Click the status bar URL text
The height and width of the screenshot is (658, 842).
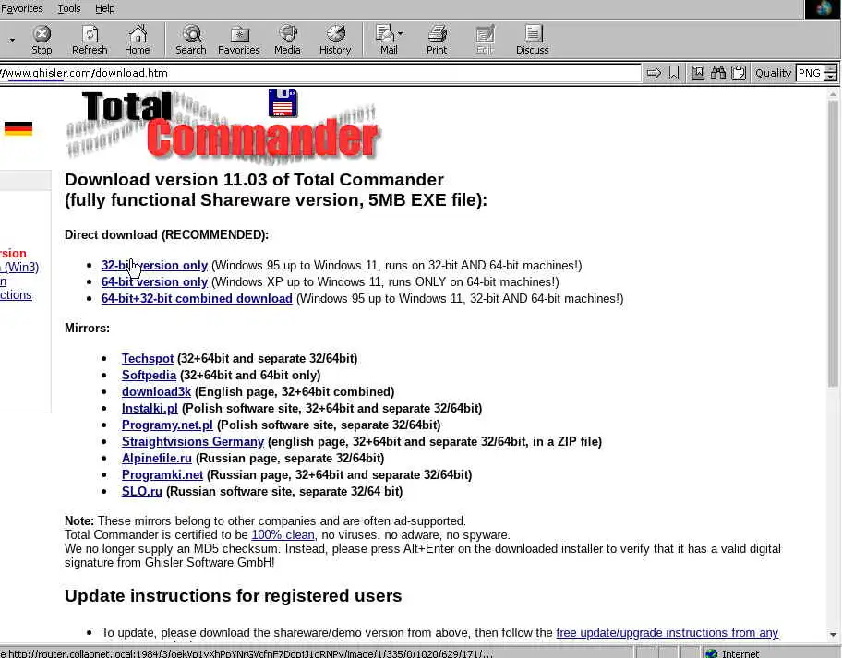[247, 653]
